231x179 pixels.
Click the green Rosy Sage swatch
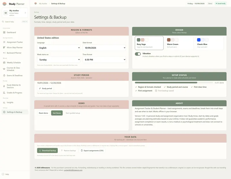[139, 40]
